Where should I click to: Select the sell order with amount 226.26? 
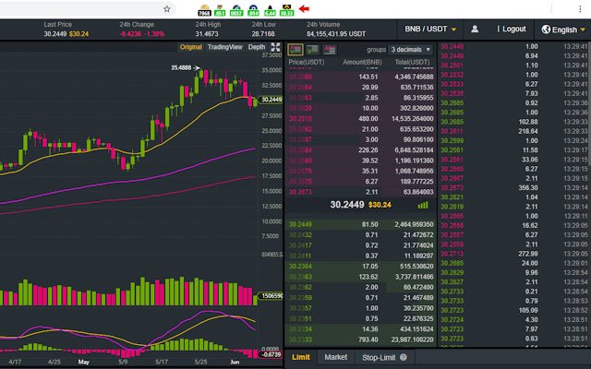(x=361, y=149)
